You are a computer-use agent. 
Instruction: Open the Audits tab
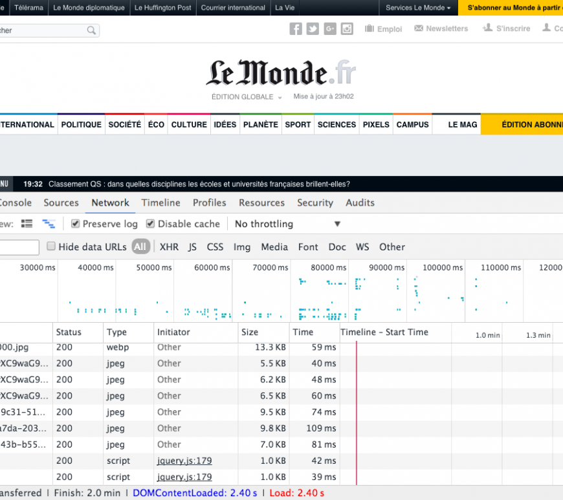(360, 203)
